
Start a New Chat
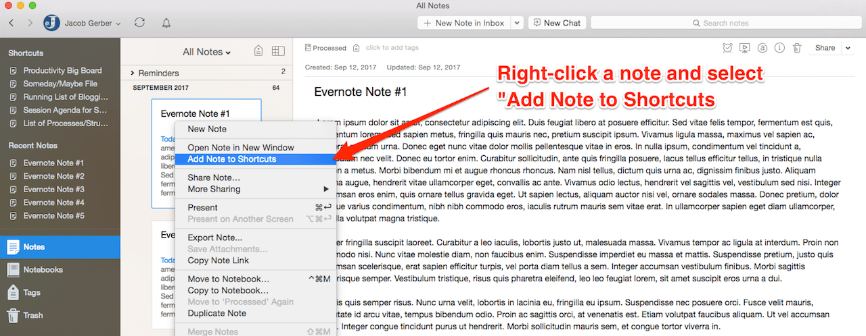557,23
